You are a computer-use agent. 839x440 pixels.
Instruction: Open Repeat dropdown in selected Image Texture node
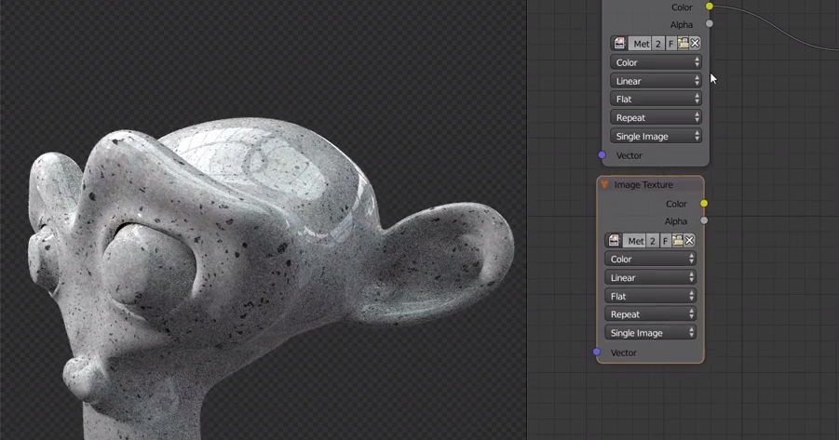coord(650,314)
